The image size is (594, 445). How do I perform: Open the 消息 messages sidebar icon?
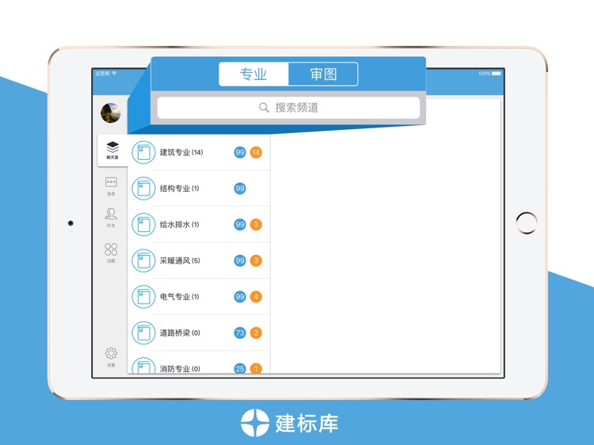[111, 186]
